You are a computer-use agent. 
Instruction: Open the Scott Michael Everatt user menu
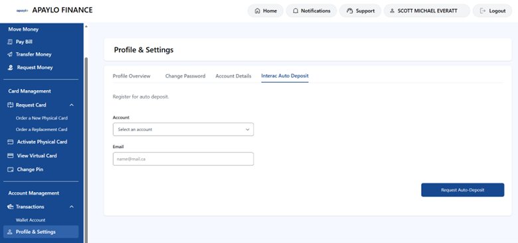click(427, 11)
